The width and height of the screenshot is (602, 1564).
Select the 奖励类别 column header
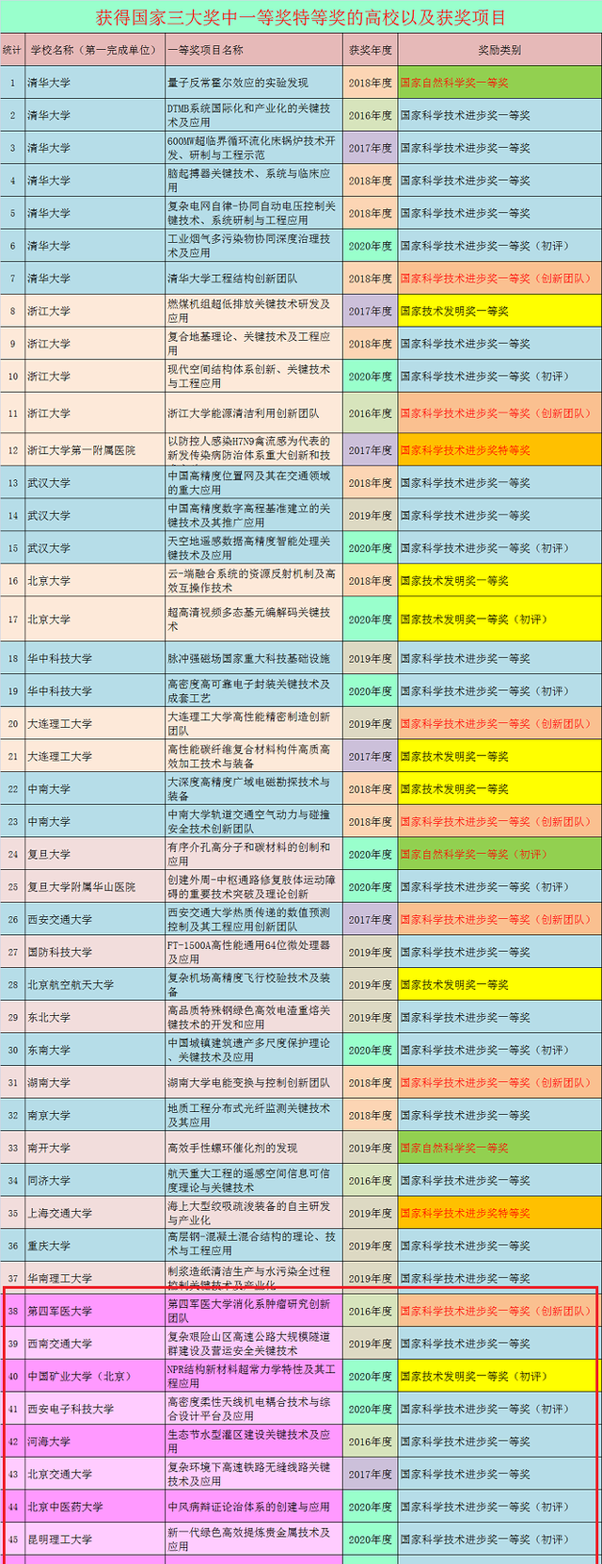point(499,50)
